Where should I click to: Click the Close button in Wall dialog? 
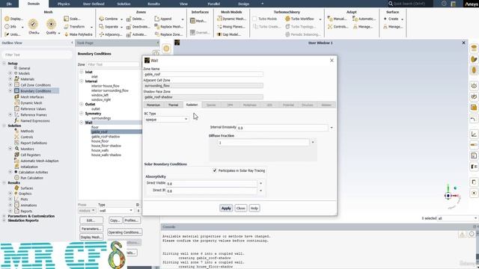tap(241, 208)
